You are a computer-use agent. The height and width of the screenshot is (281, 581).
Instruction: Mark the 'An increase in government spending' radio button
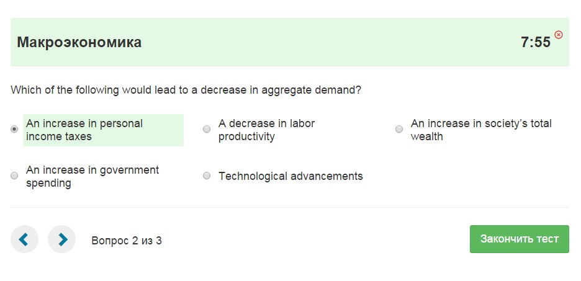[14, 176]
